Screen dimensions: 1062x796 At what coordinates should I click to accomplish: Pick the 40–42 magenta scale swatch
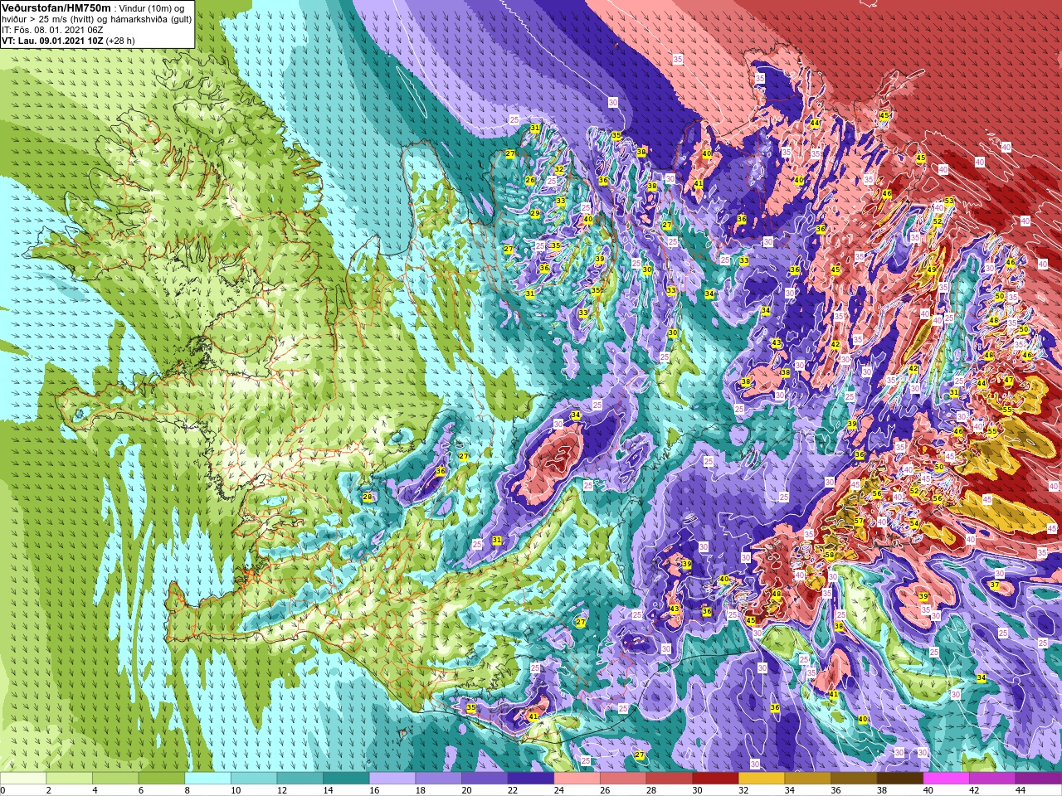pyautogui.click(x=947, y=779)
